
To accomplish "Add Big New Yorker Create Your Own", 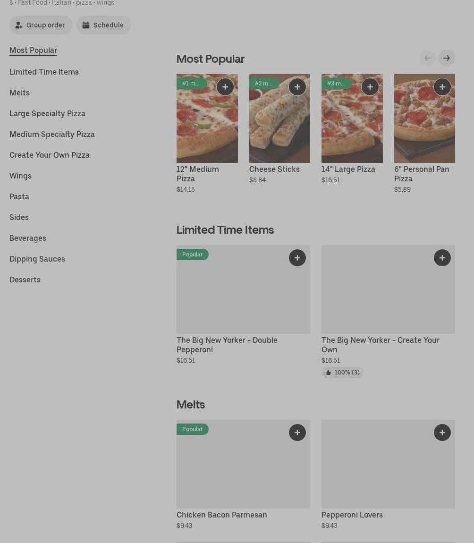I will 442,258.
